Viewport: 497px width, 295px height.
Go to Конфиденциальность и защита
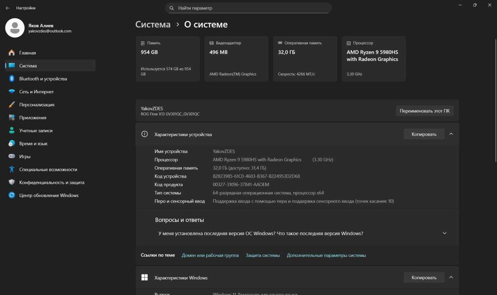[x=52, y=182]
